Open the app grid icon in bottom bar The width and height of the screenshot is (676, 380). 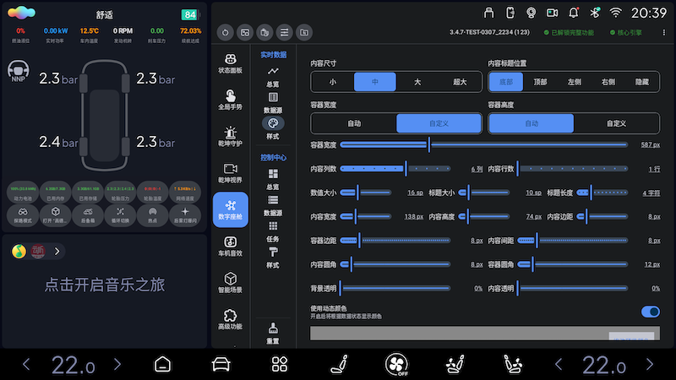[x=280, y=365]
